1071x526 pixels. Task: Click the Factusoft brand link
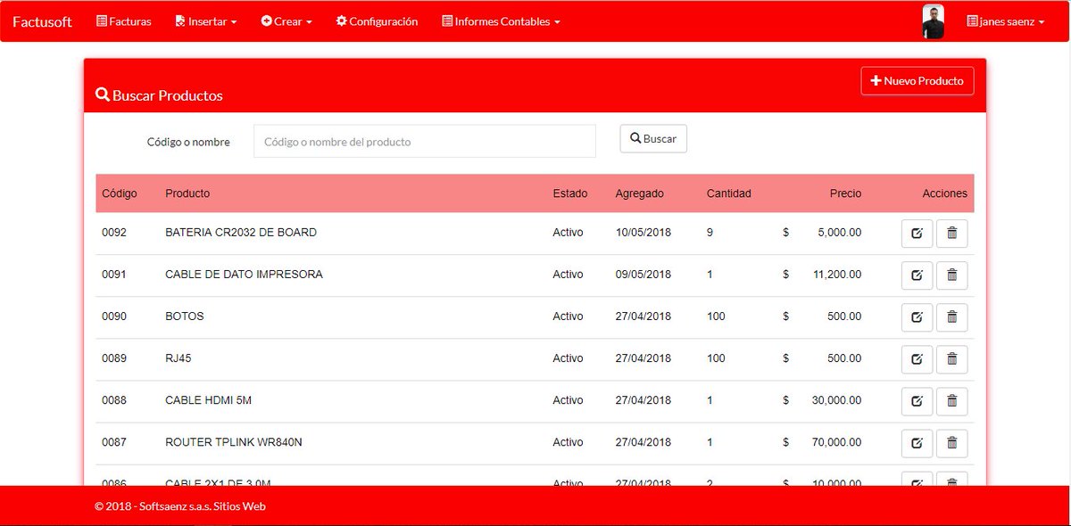click(42, 21)
